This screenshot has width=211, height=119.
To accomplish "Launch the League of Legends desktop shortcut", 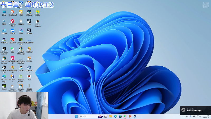I will [x=4, y=60].
